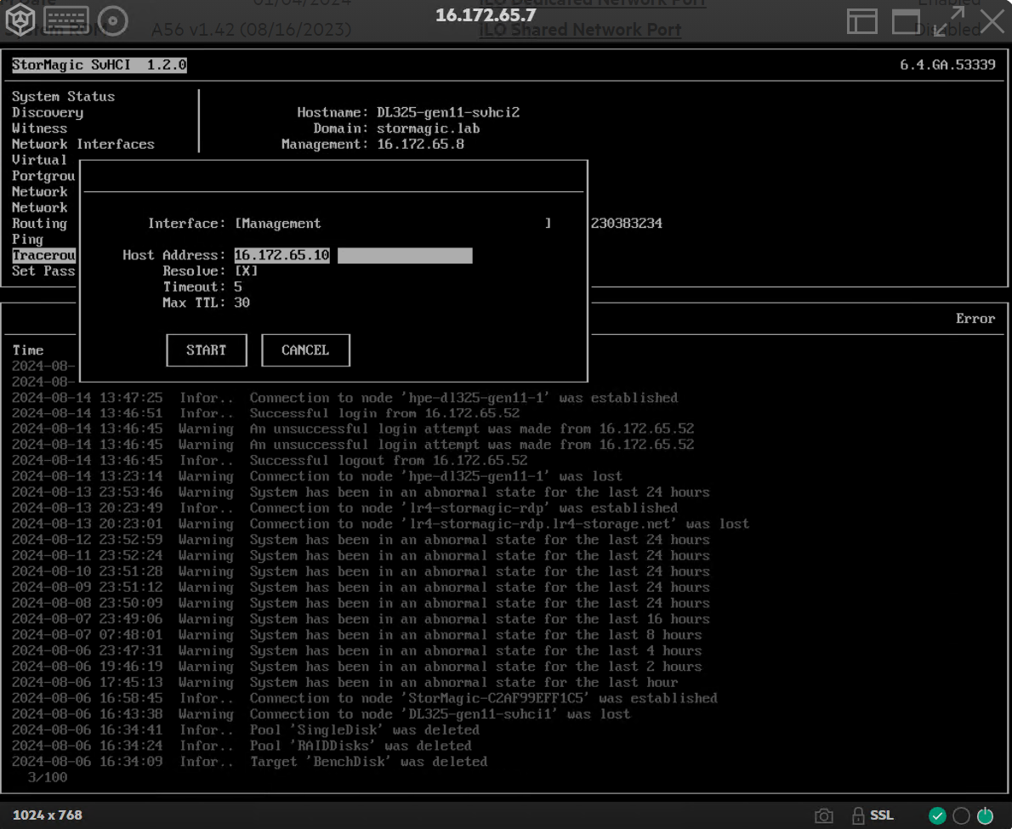Screen dimensions: 1012x829
Task: Click the SSL lock icon
Action: point(858,815)
